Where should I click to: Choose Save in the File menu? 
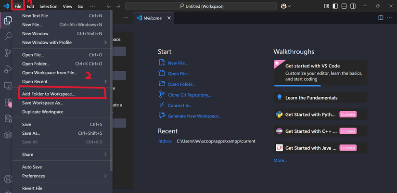61,124
